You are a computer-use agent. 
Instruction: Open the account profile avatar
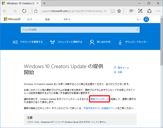click(146, 19)
